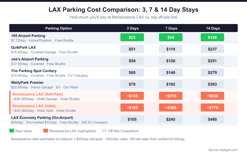This screenshot has width=247, height=154.
Task: Open The Parking Spot Century row title
Action: (x=34, y=71)
